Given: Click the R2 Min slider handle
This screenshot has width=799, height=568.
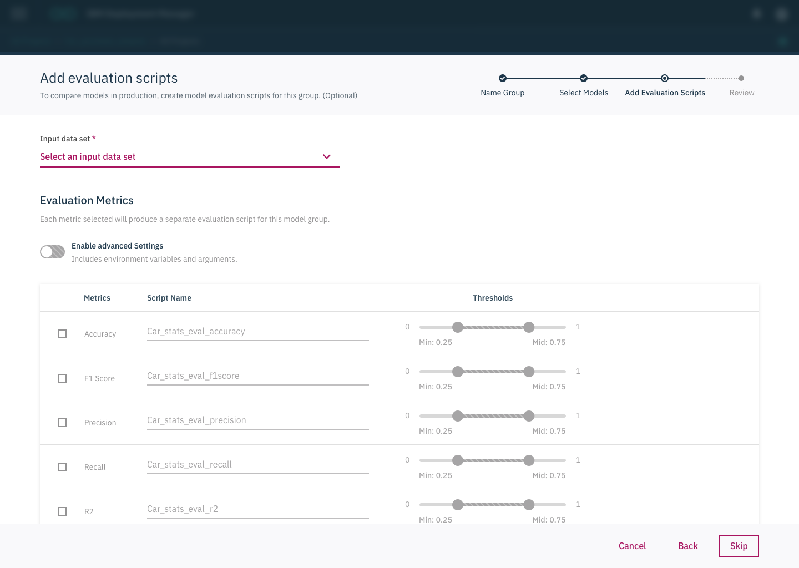Looking at the screenshot, I should [x=458, y=505].
